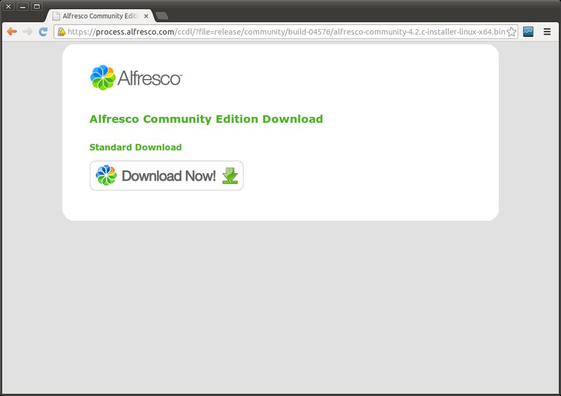Bookmark this page with the star icon
The image size is (561, 396).
point(511,32)
